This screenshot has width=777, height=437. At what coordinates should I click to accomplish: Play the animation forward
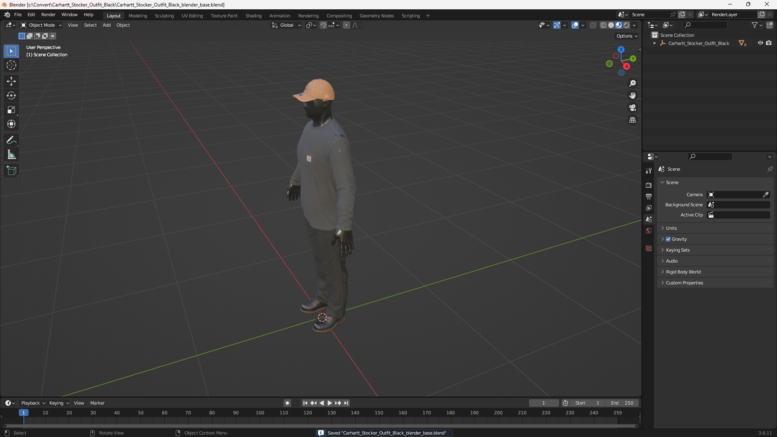[329, 403]
